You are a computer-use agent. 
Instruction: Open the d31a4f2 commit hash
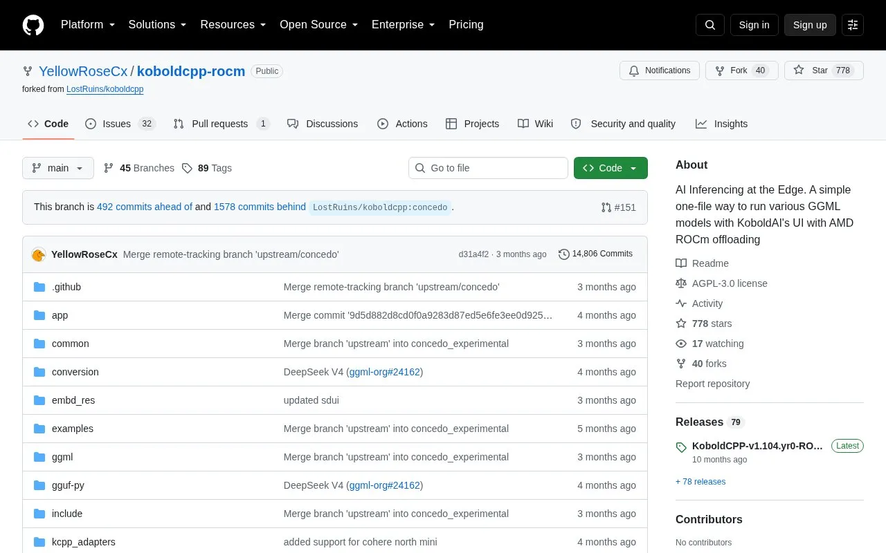click(x=473, y=254)
